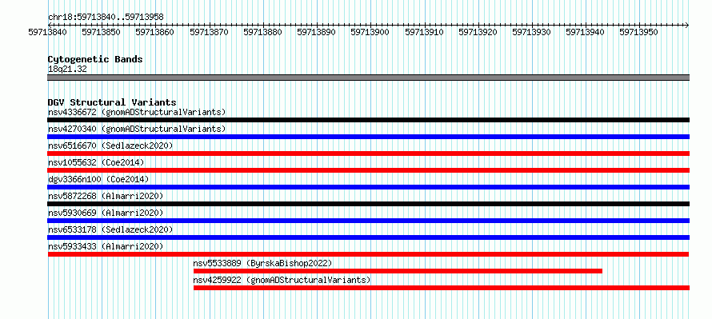
Task: Click the red bar for nsv4259922
Action: point(442,288)
